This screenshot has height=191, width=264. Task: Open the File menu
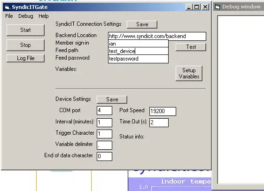click(x=9, y=16)
